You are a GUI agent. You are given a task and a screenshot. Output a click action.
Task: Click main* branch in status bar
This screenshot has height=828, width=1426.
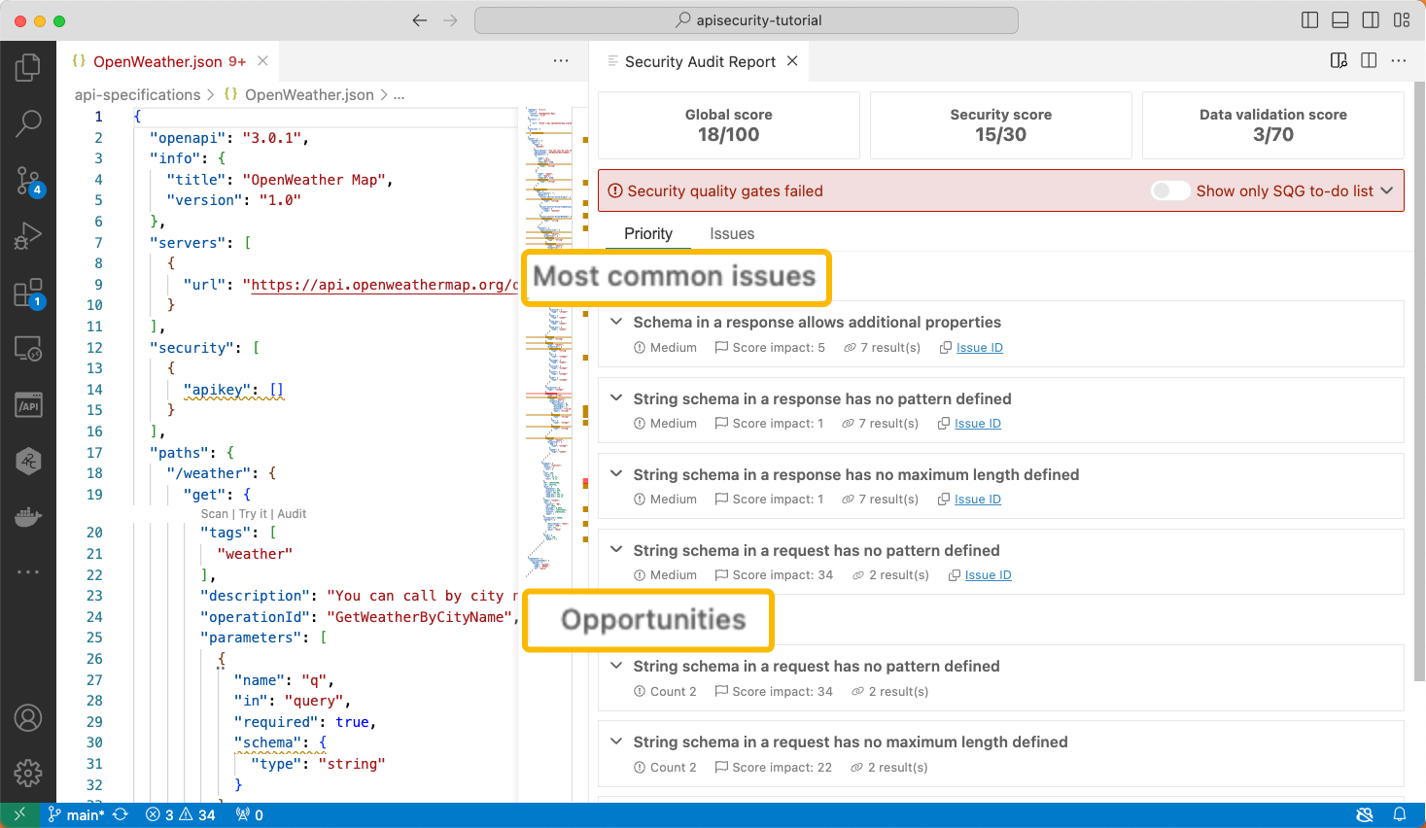click(76, 815)
